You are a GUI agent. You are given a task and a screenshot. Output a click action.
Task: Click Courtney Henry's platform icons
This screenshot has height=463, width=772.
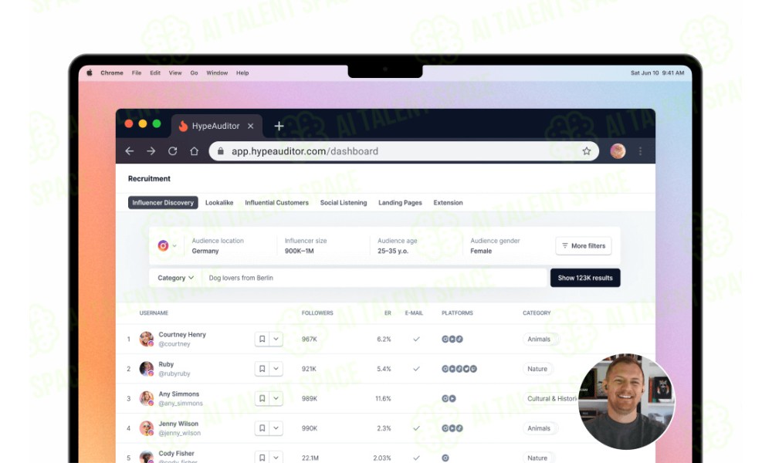click(x=452, y=339)
